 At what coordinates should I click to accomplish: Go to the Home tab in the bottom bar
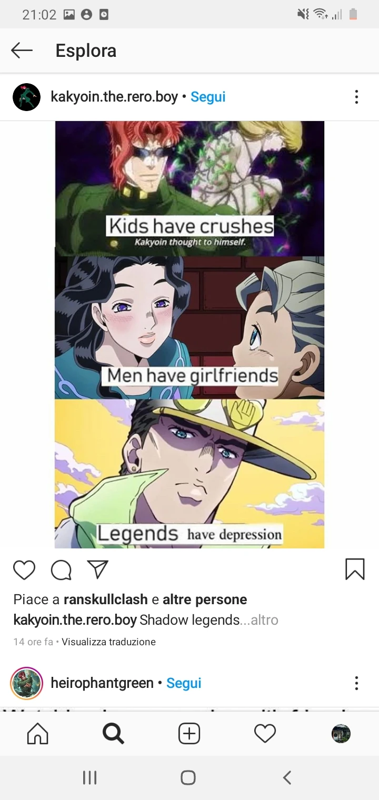click(x=37, y=733)
